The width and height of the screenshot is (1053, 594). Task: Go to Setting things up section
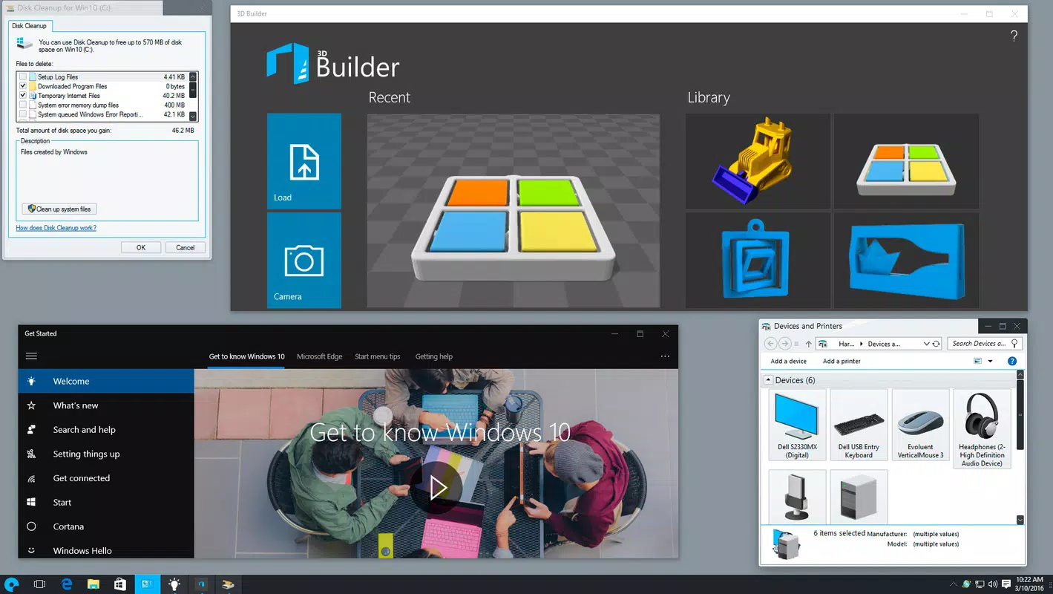pyautogui.click(x=106, y=454)
